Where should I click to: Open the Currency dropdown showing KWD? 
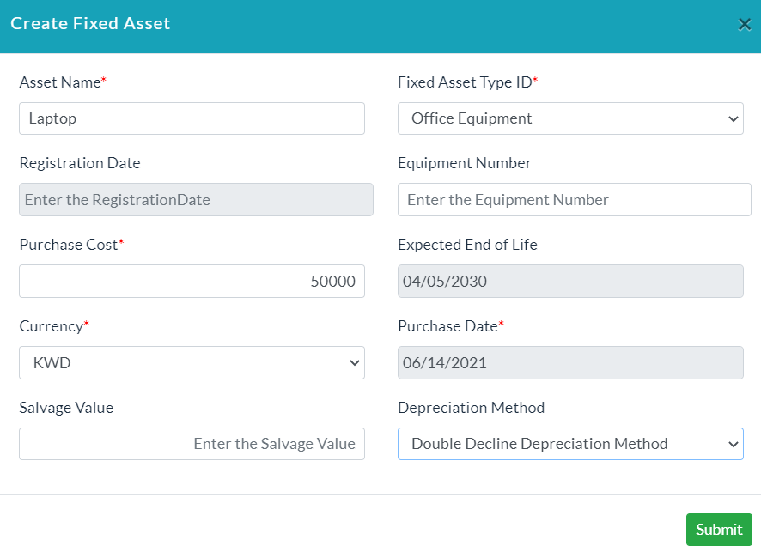192,362
